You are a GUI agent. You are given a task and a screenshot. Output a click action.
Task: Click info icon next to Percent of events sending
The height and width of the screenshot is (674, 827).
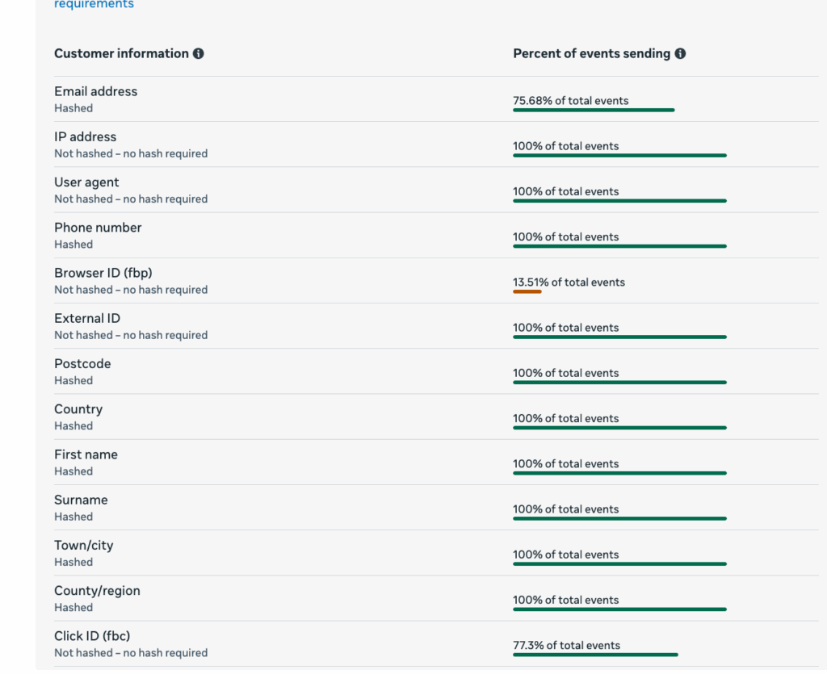point(680,54)
